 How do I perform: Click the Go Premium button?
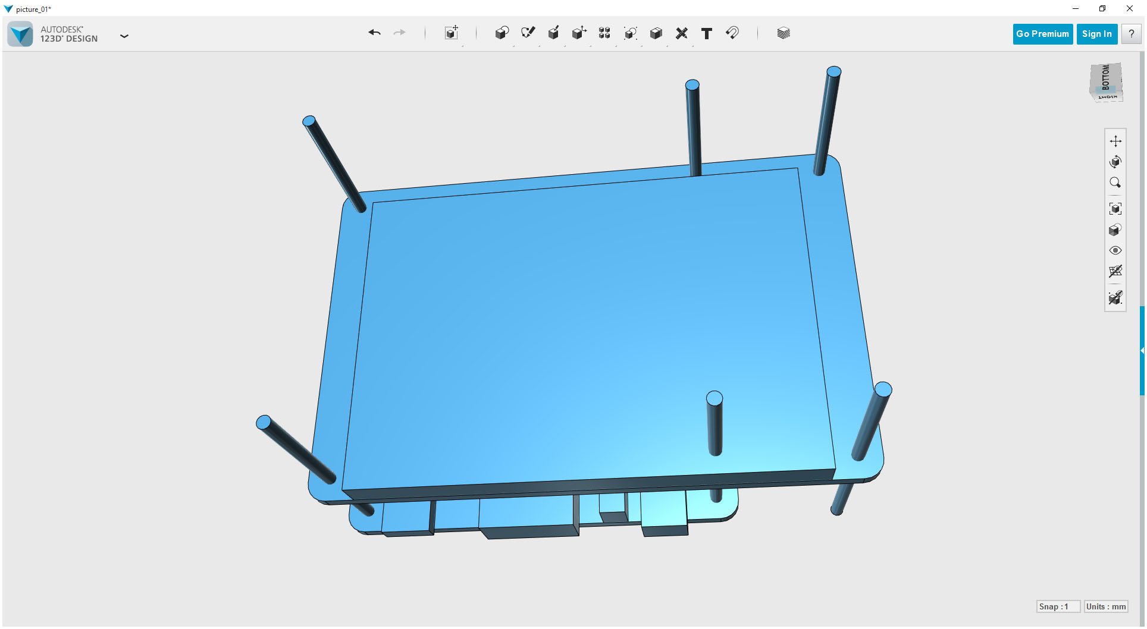1042,34
